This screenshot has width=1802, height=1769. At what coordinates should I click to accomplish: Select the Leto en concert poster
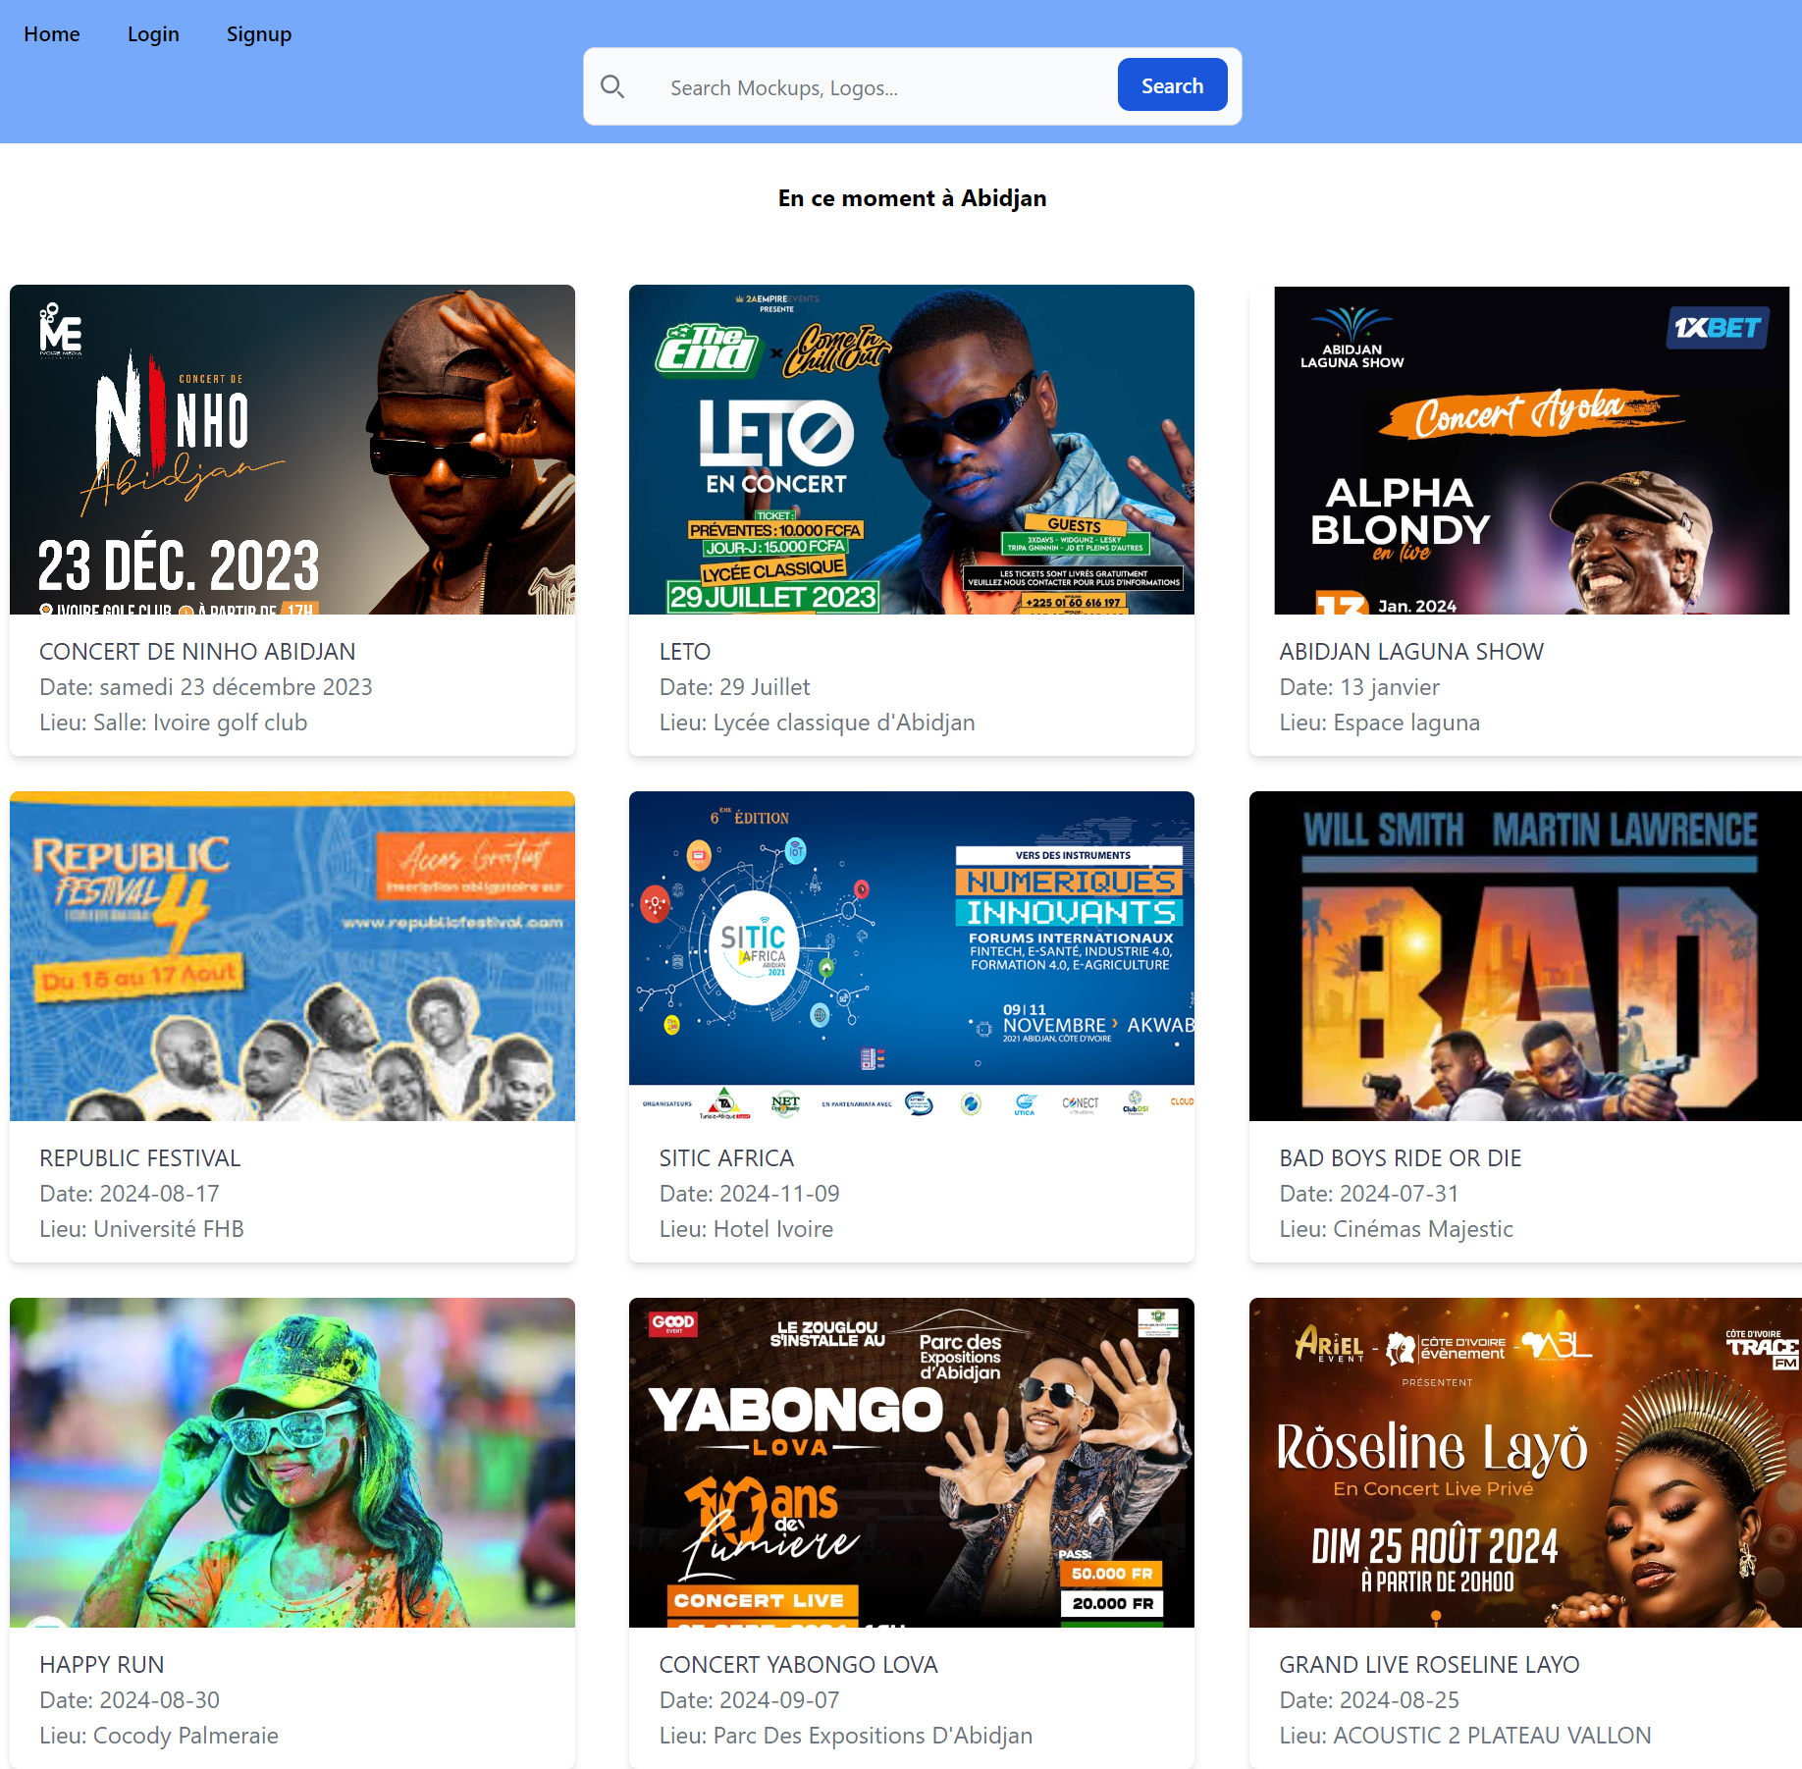coord(912,450)
